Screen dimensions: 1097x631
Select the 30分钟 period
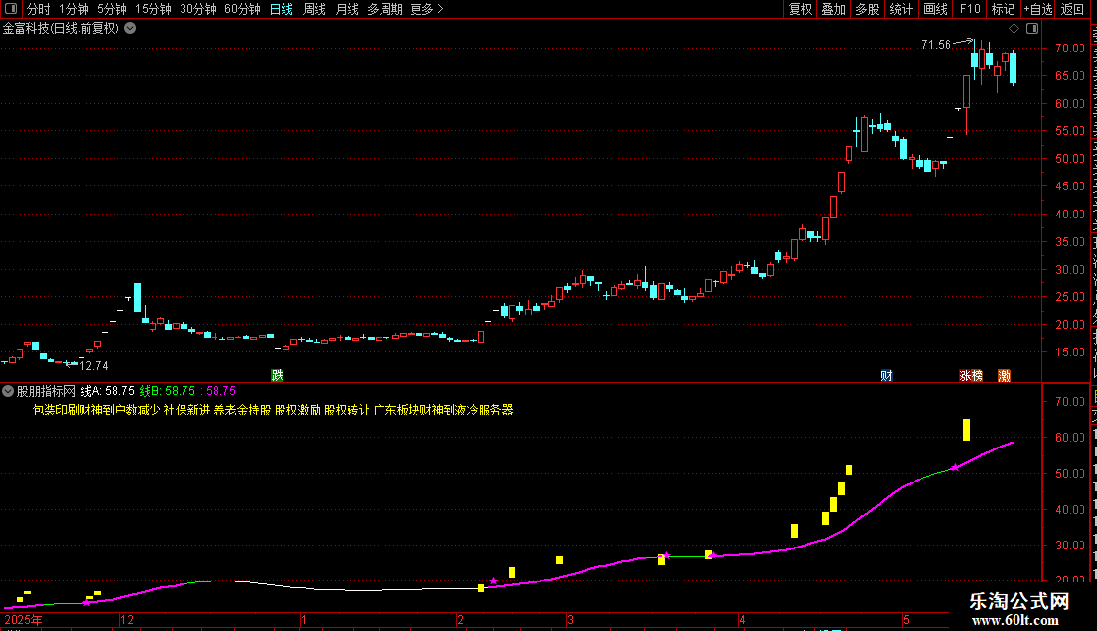[x=198, y=9]
